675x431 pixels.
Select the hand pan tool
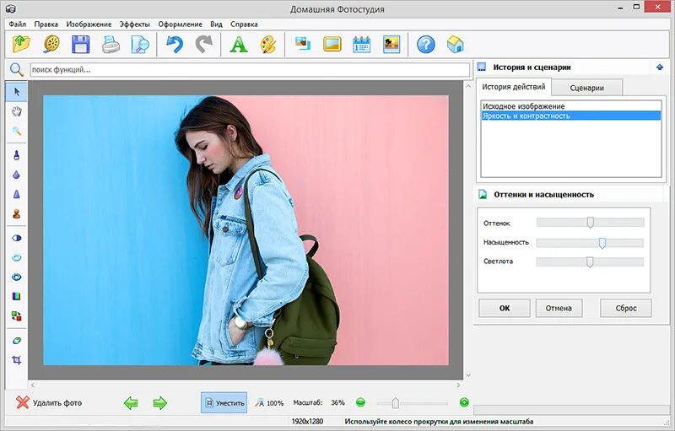click(16, 110)
